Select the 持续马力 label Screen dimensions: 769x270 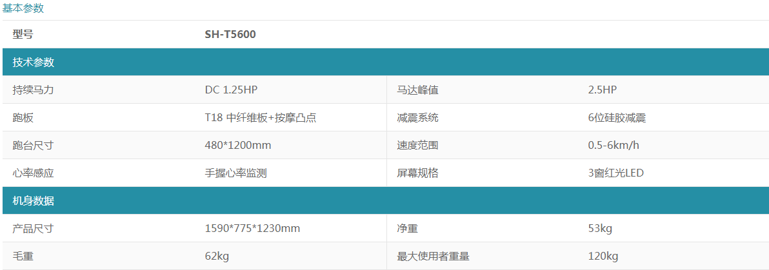[x=34, y=90]
